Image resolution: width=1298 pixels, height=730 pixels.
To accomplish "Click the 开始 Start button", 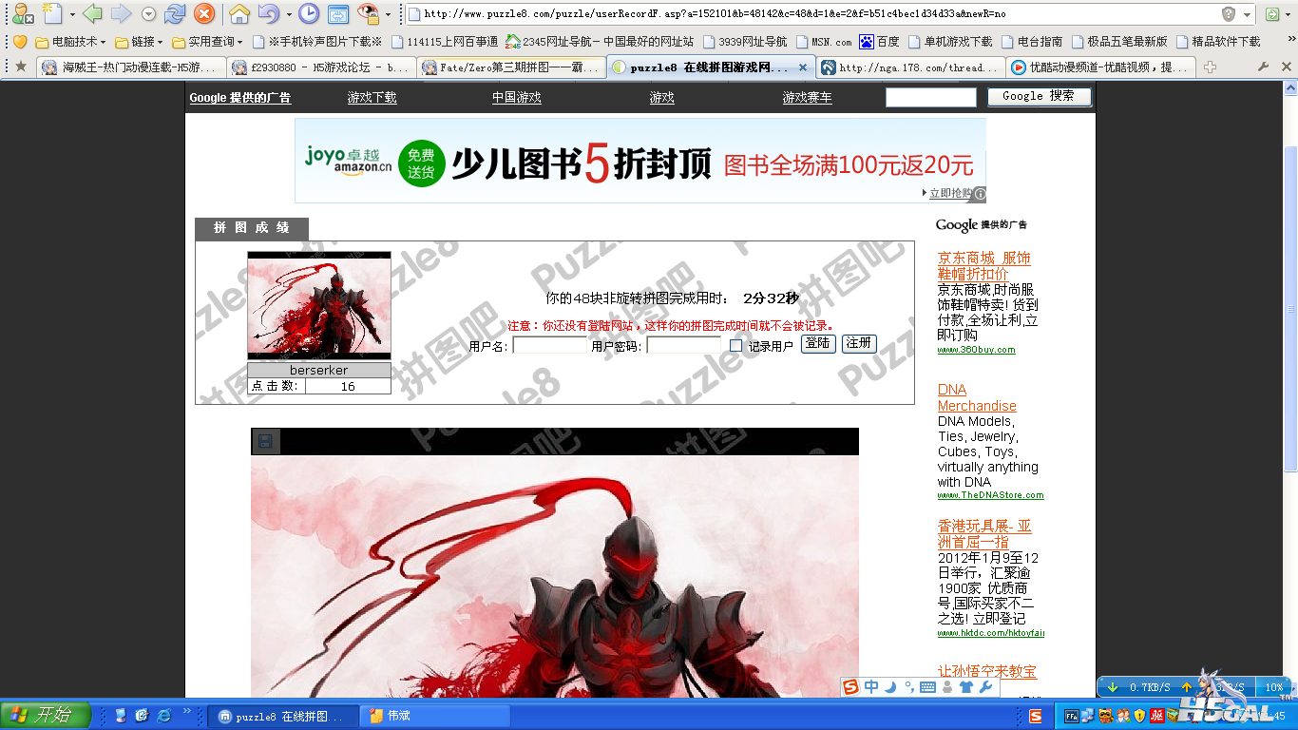I will click(x=46, y=715).
